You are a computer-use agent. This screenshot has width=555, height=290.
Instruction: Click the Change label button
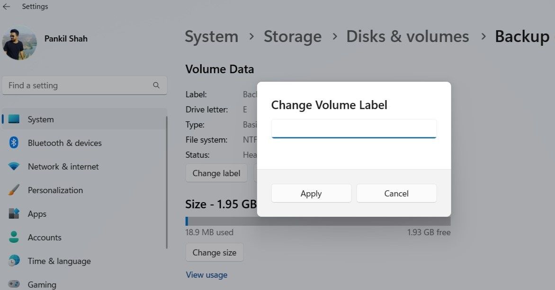coord(216,173)
